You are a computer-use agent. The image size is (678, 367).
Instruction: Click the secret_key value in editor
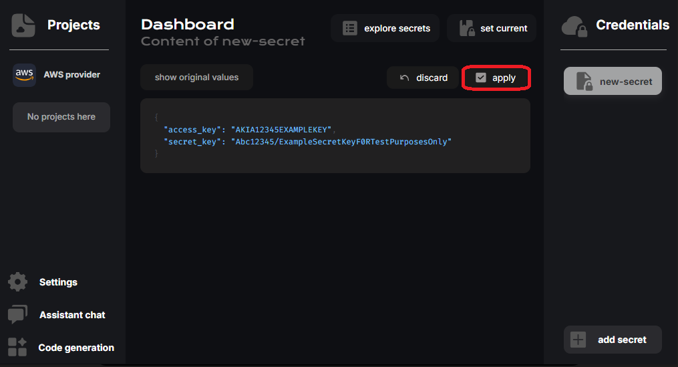(341, 142)
